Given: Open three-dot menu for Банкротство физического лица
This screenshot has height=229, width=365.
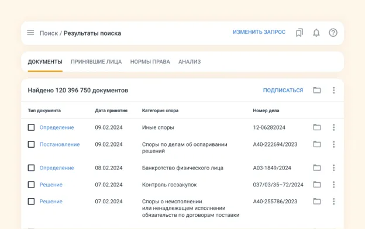Looking at the screenshot, I should [333, 168].
